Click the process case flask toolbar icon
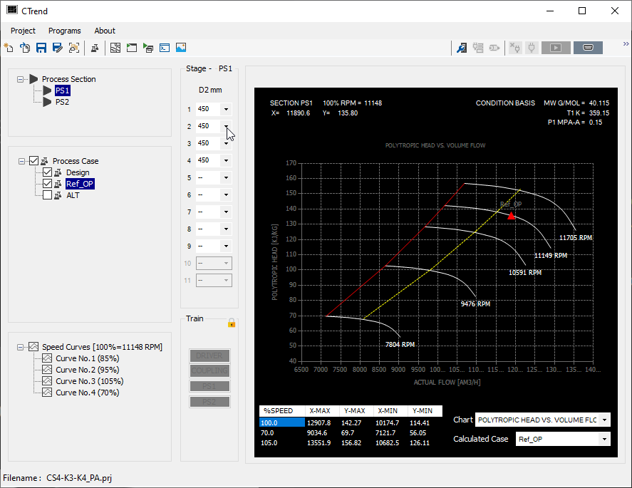The image size is (632, 488). [95, 48]
